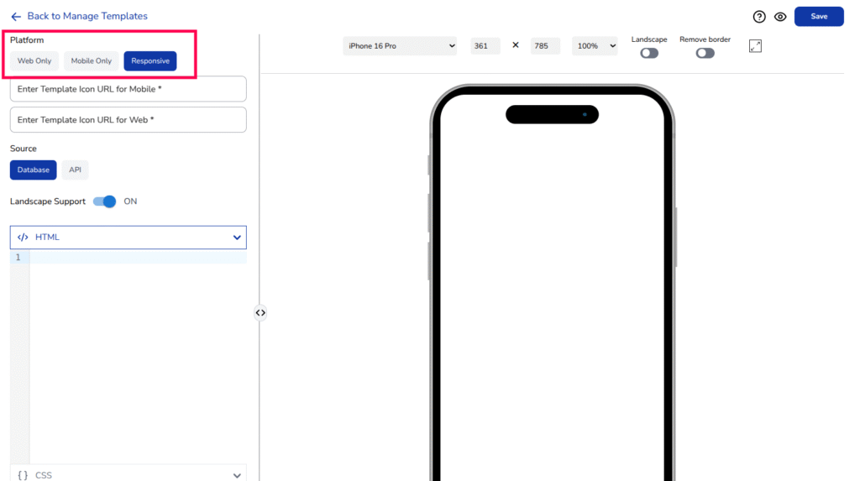Click the Template Icon URL for Web field
Image resolution: width=860 pixels, height=481 pixels.
(x=128, y=119)
